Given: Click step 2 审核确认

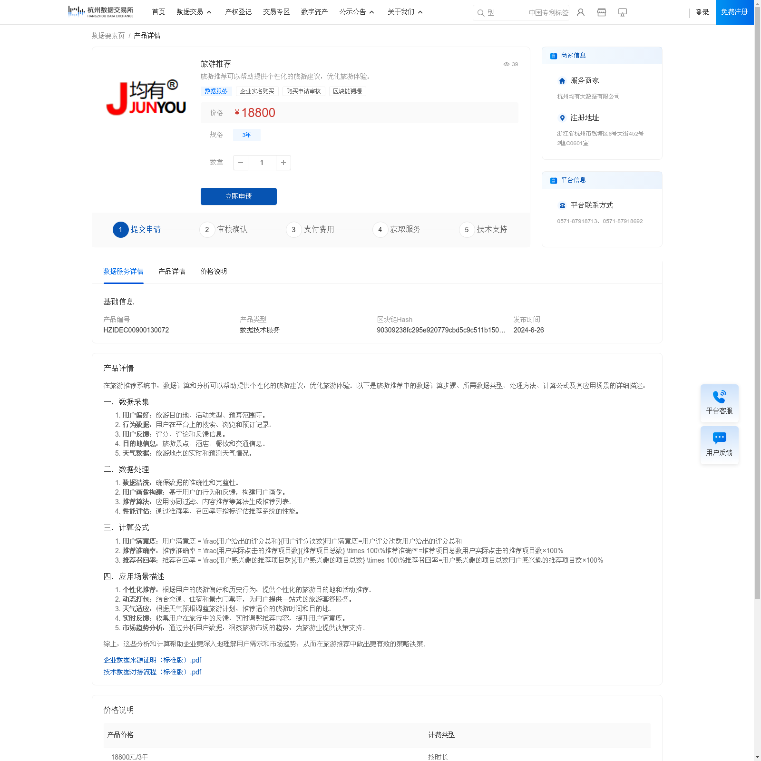Looking at the screenshot, I should tap(224, 230).
